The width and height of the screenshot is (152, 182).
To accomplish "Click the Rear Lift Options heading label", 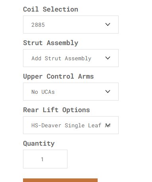I will pyautogui.click(x=56, y=110).
